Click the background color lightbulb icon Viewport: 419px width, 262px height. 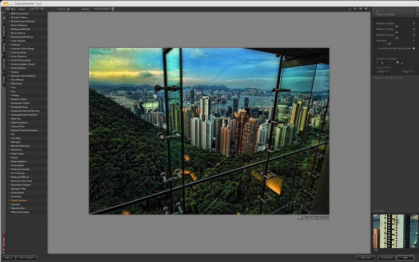(366, 9)
